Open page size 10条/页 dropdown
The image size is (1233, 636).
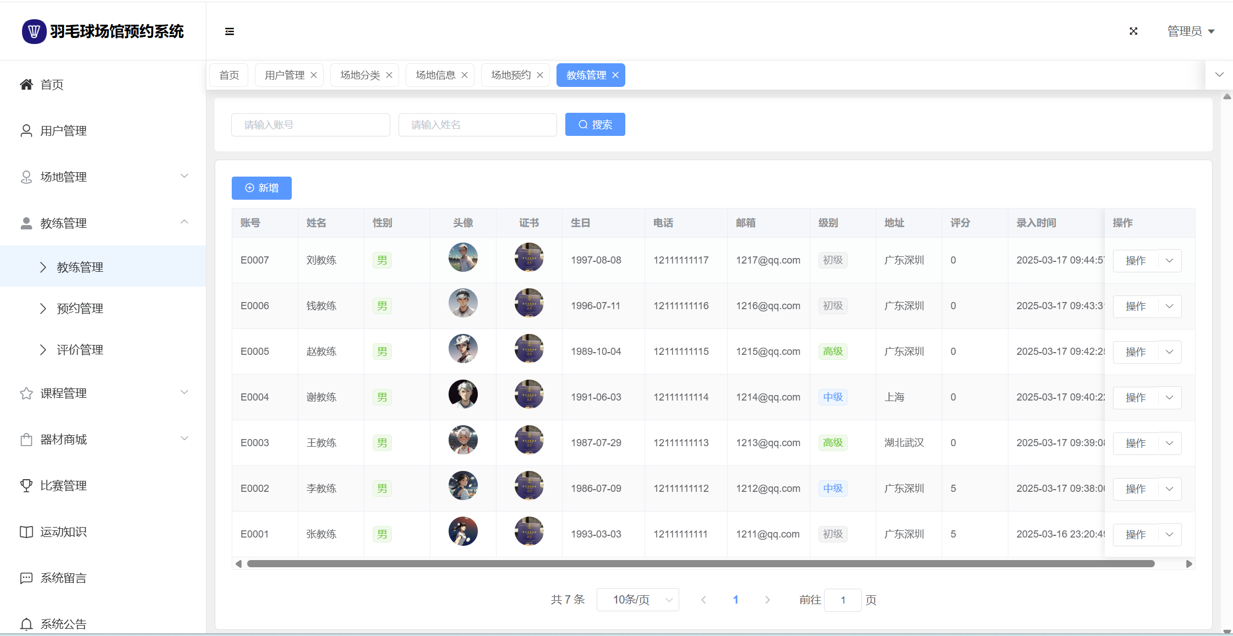(637, 600)
